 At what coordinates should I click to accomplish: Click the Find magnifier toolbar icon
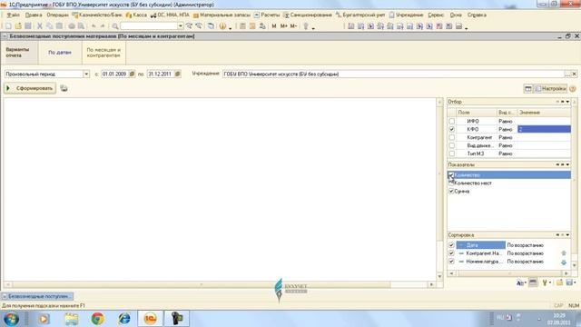pyautogui.click(x=115, y=26)
